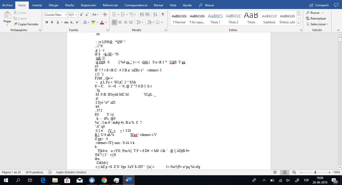This screenshot has width=342, height=185.
Task: Click the increase indent icon
Action: click(x=147, y=15)
